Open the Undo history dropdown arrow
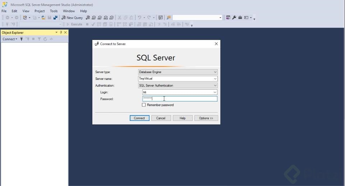The width and height of the screenshot is (345, 186). tap(144, 18)
